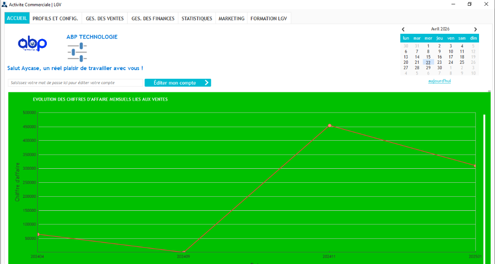Open the settings sliders icon
The image size is (495, 264).
[77, 52]
